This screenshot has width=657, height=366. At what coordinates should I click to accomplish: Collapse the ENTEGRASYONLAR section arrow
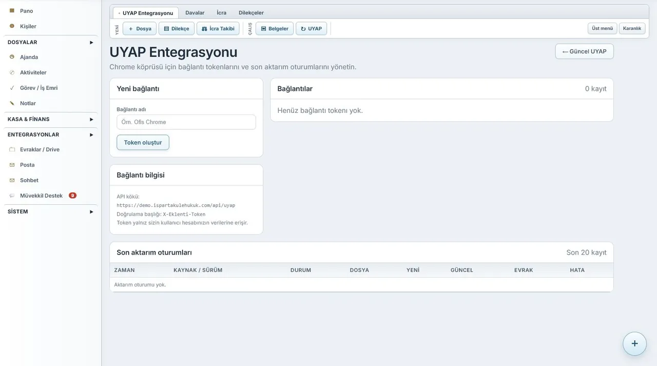click(91, 134)
